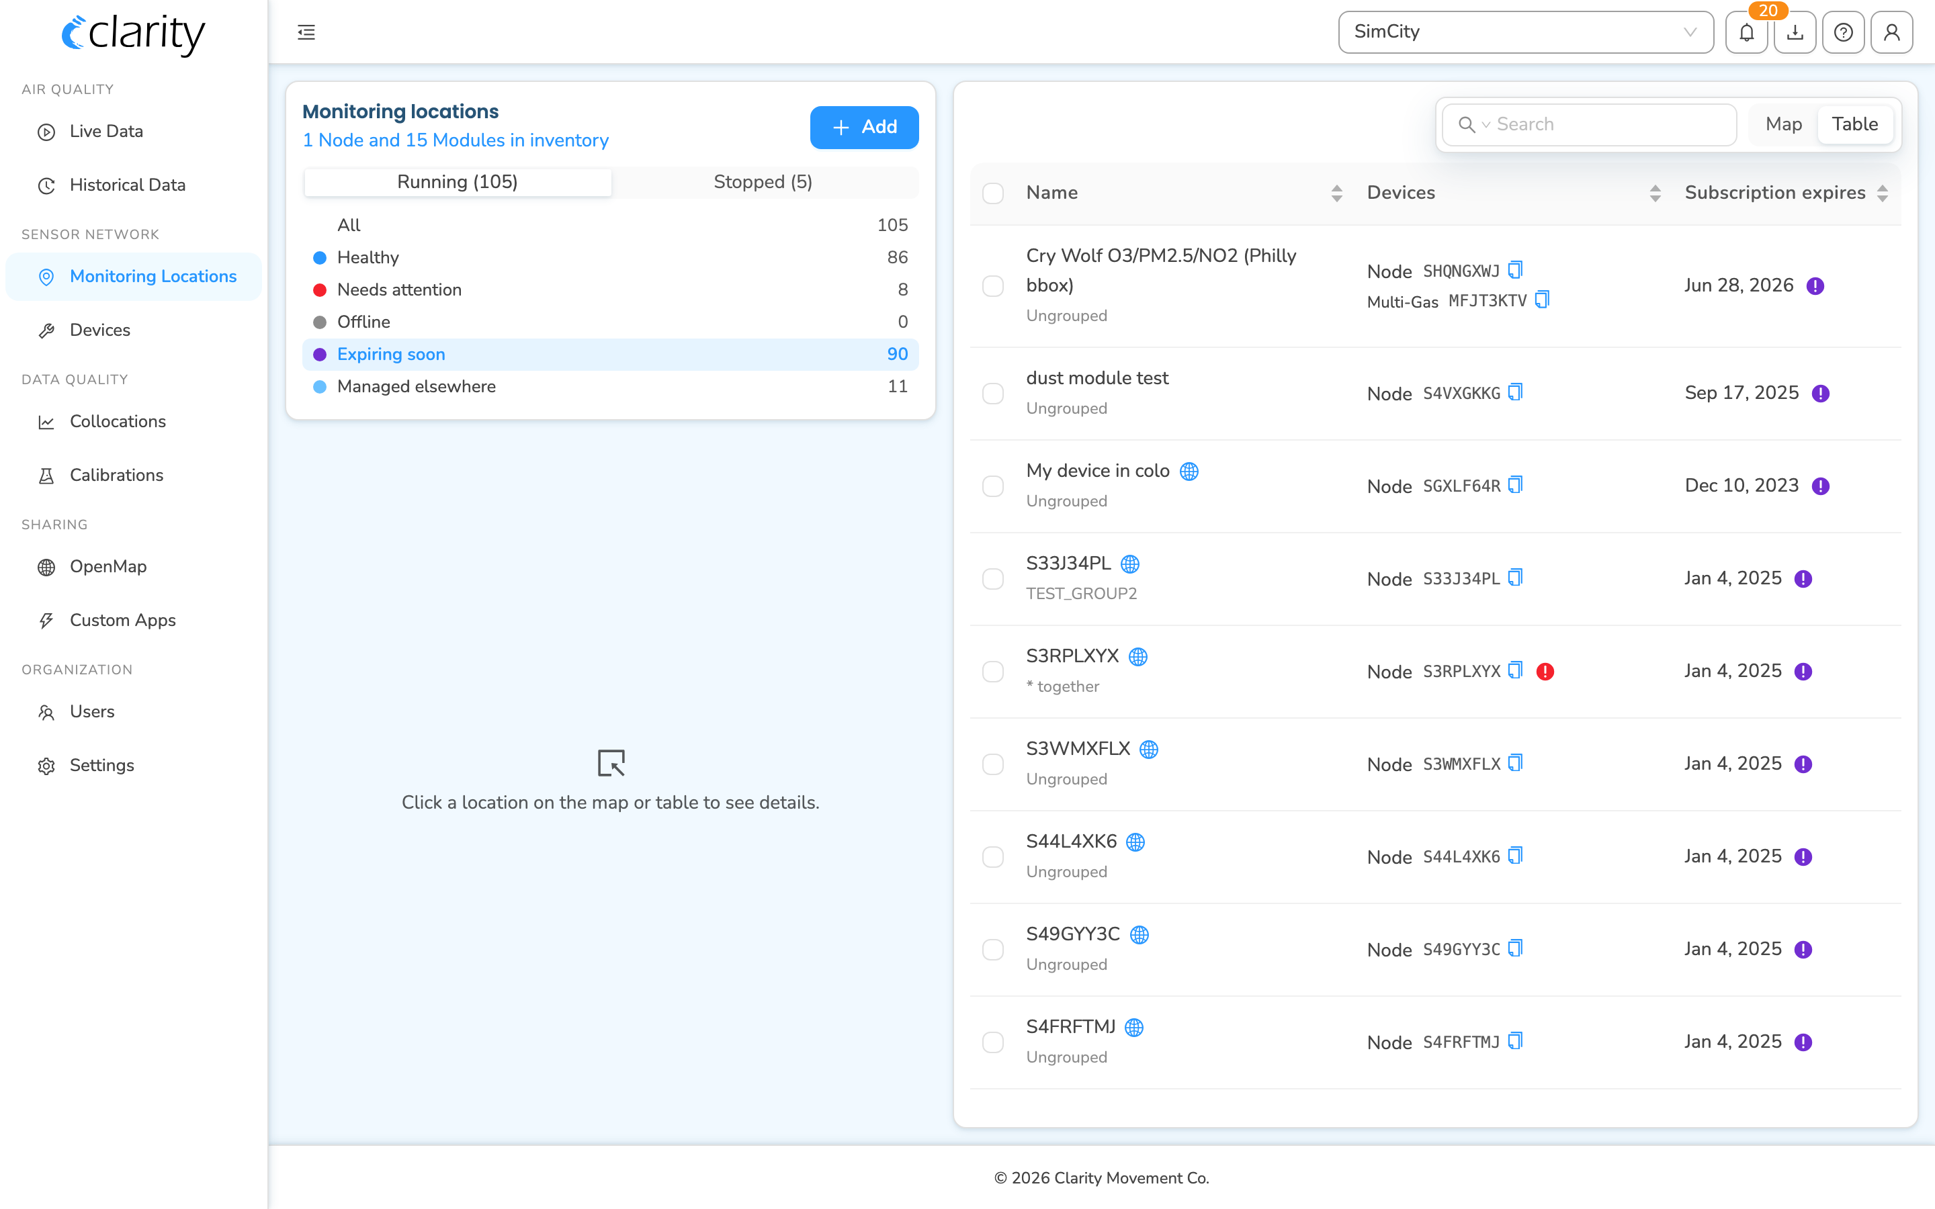Open 1 Node and 15 Modules inventory link
Image resolution: width=1935 pixels, height=1209 pixels.
tap(455, 141)
